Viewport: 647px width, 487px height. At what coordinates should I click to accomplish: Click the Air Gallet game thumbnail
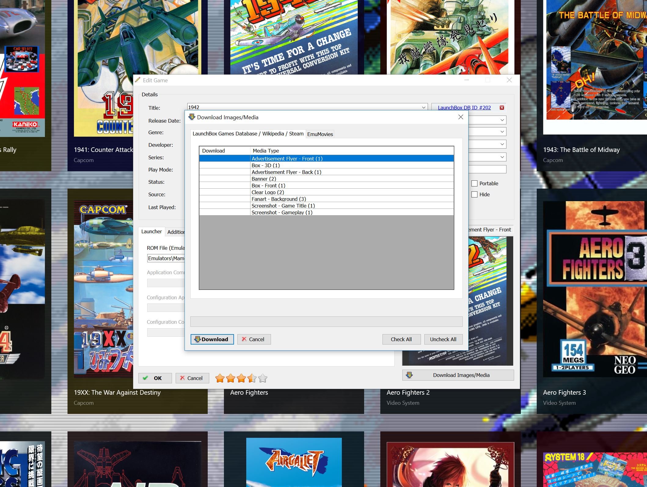click(294, 462)
